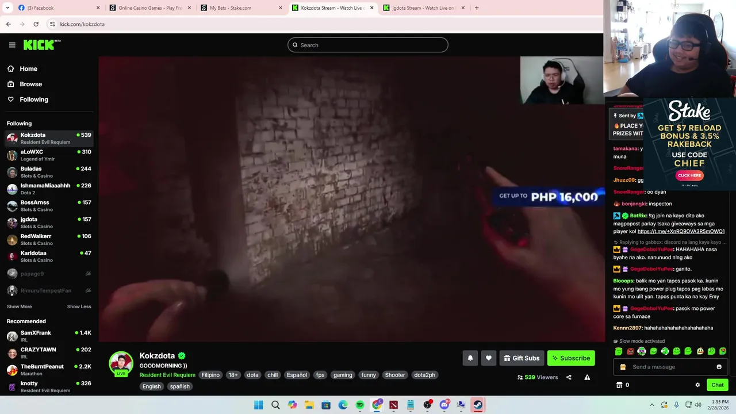The image size is (736, 414).
Task: Open BossArnss channel in Following list
Action: click(49, 205)
